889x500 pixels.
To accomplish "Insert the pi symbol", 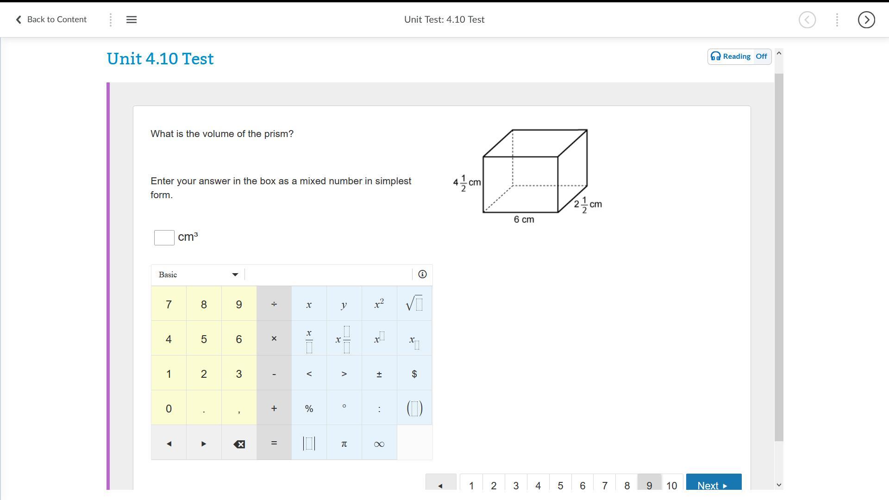I will [344, 444].
